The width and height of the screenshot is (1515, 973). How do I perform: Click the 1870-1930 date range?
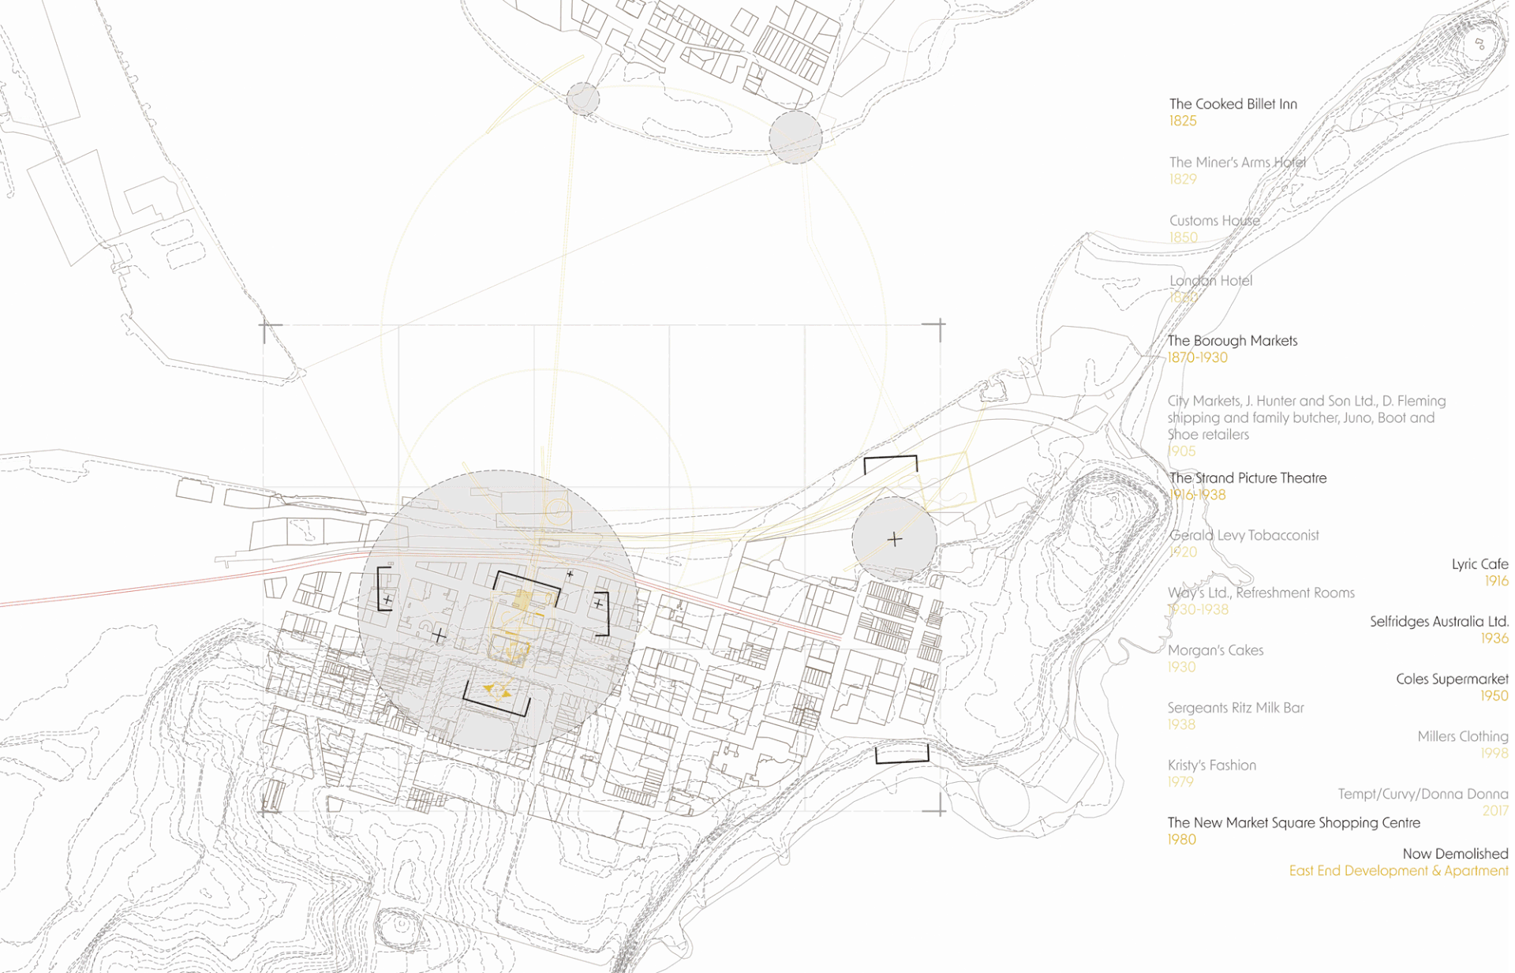[1197, 358]
